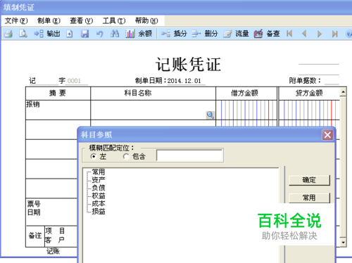
Task: Insert entry row with 插分
Action: pyautogui.click(x=174, y=34)
